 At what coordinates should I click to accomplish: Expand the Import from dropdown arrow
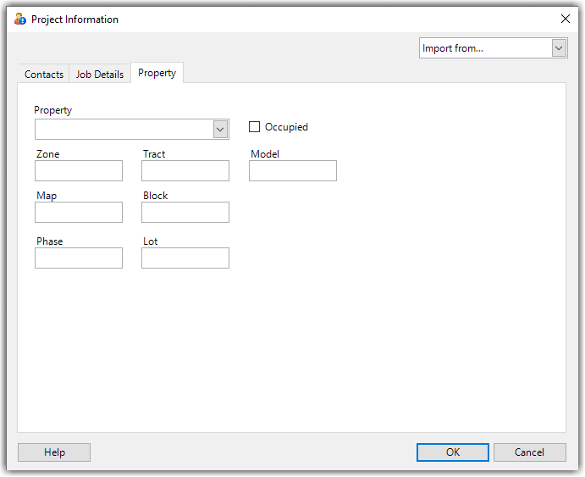pyautogui.click(x=559, y=48)
